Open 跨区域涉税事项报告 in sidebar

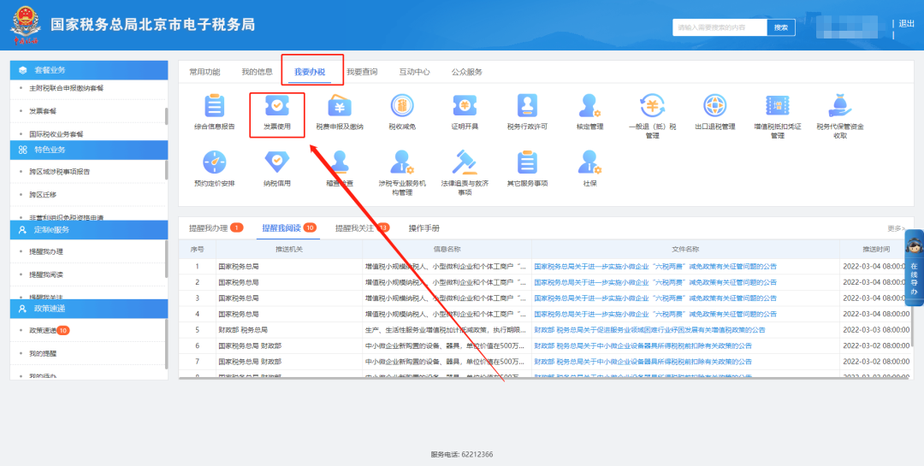tap(59, 171)
